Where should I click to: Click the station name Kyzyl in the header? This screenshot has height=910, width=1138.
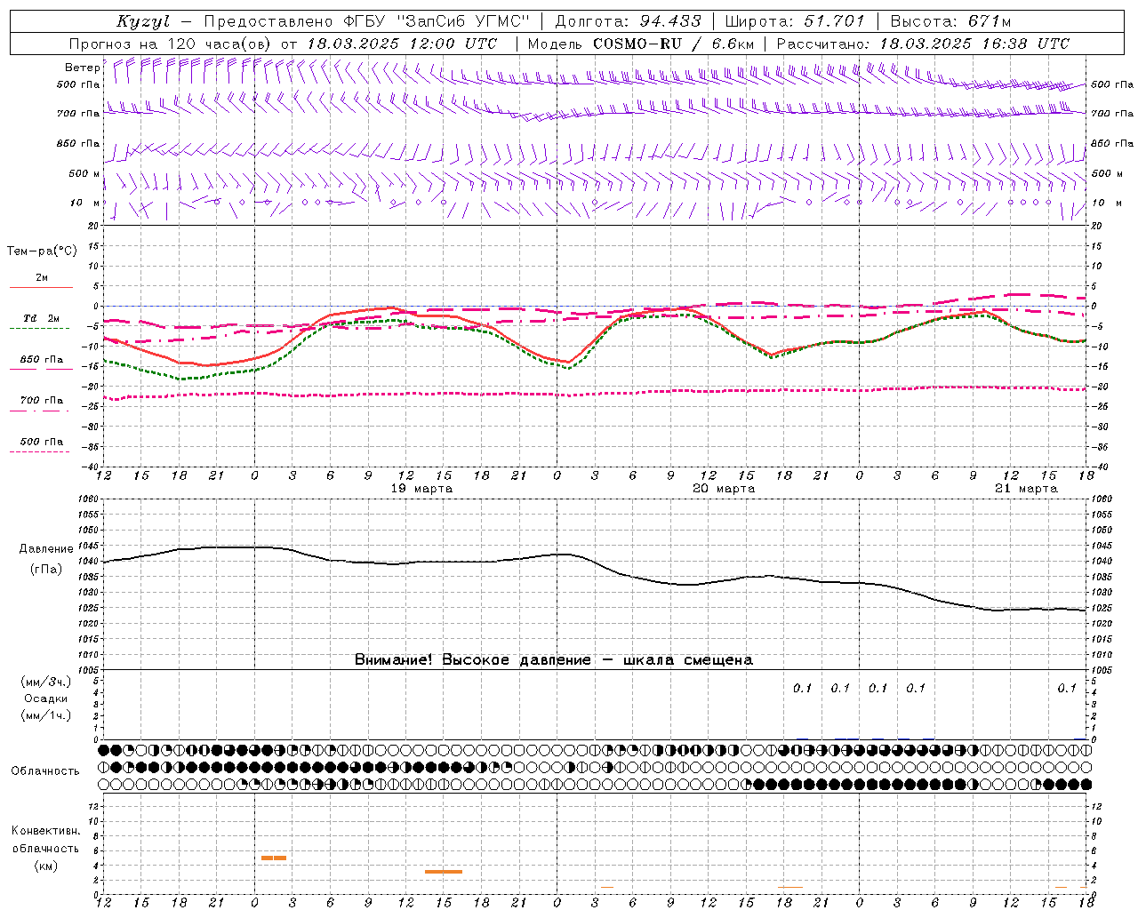point(143,21)
